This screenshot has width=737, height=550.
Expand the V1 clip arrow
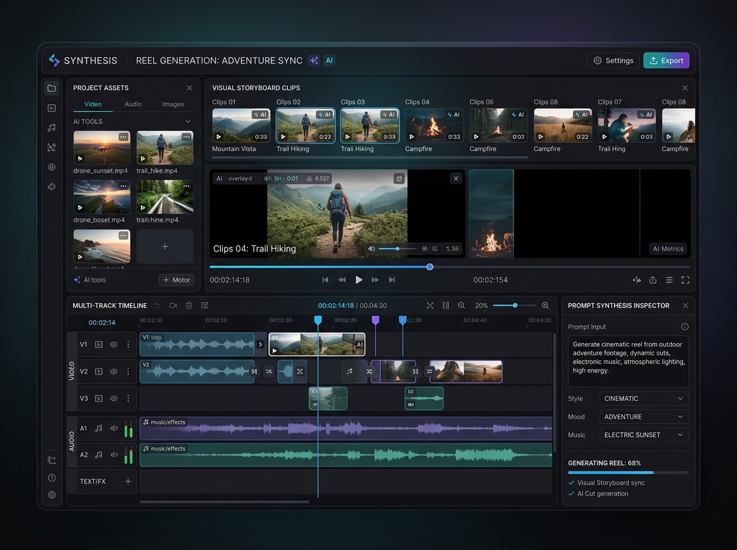pyautogui.click(x=260, y=344)
